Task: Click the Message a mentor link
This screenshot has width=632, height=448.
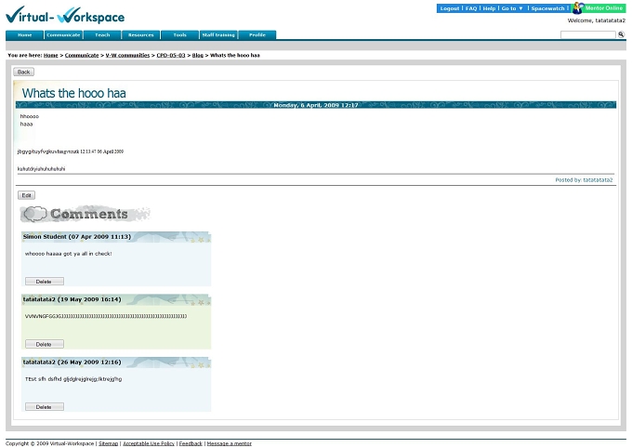Action: 230,443
